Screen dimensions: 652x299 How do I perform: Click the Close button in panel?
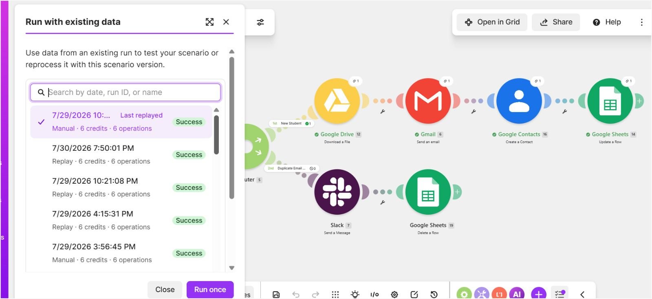tap(165, 290)
